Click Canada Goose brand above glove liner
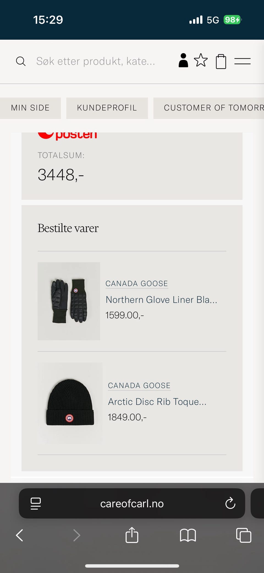 pyautogui.click(x=137, y=284)
